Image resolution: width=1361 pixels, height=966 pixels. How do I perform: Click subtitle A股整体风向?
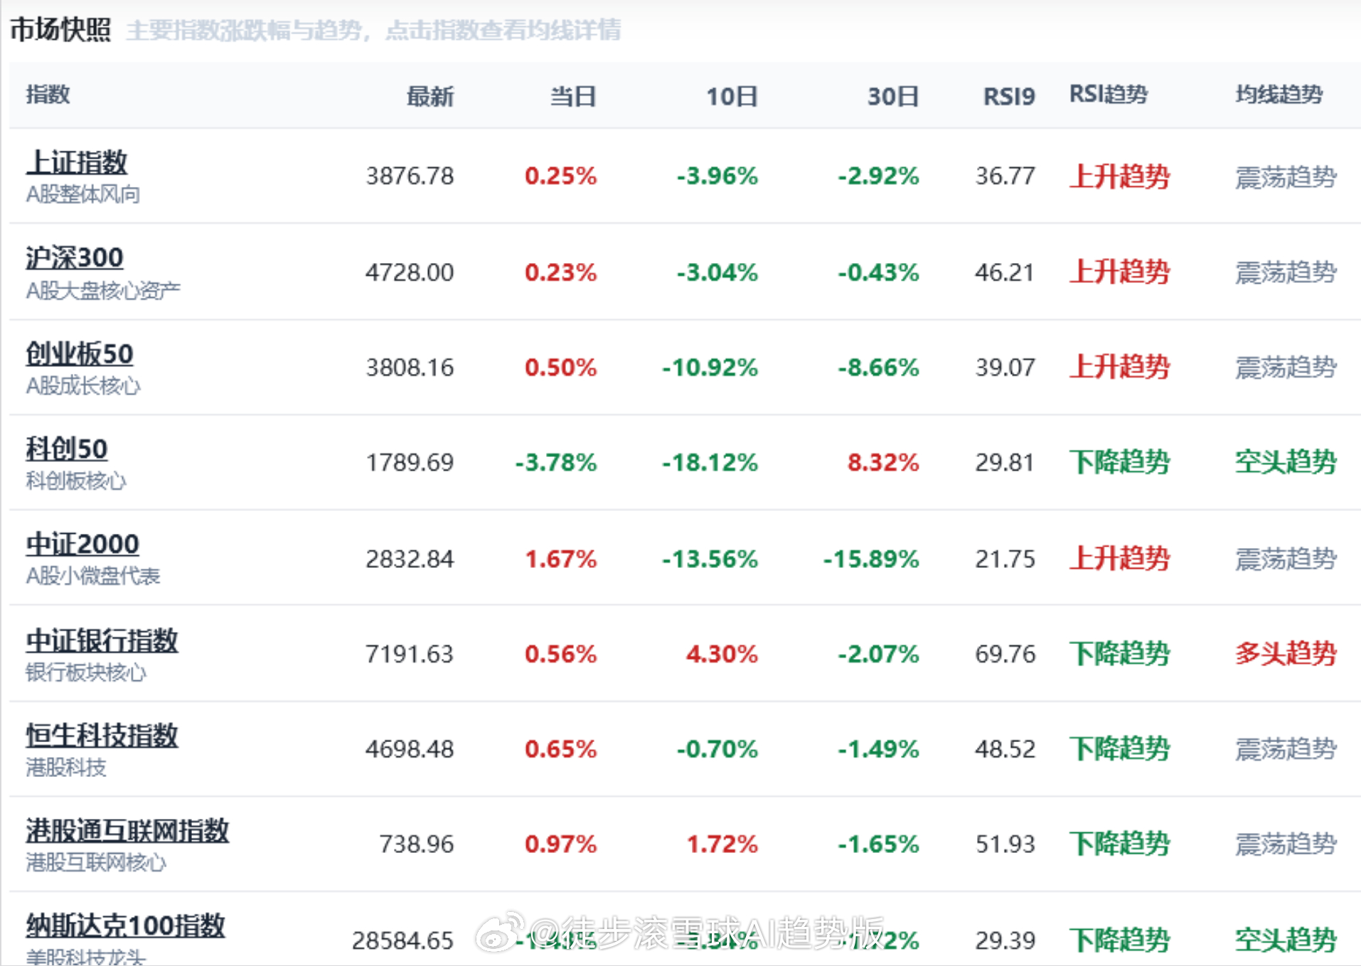[82, 194]
